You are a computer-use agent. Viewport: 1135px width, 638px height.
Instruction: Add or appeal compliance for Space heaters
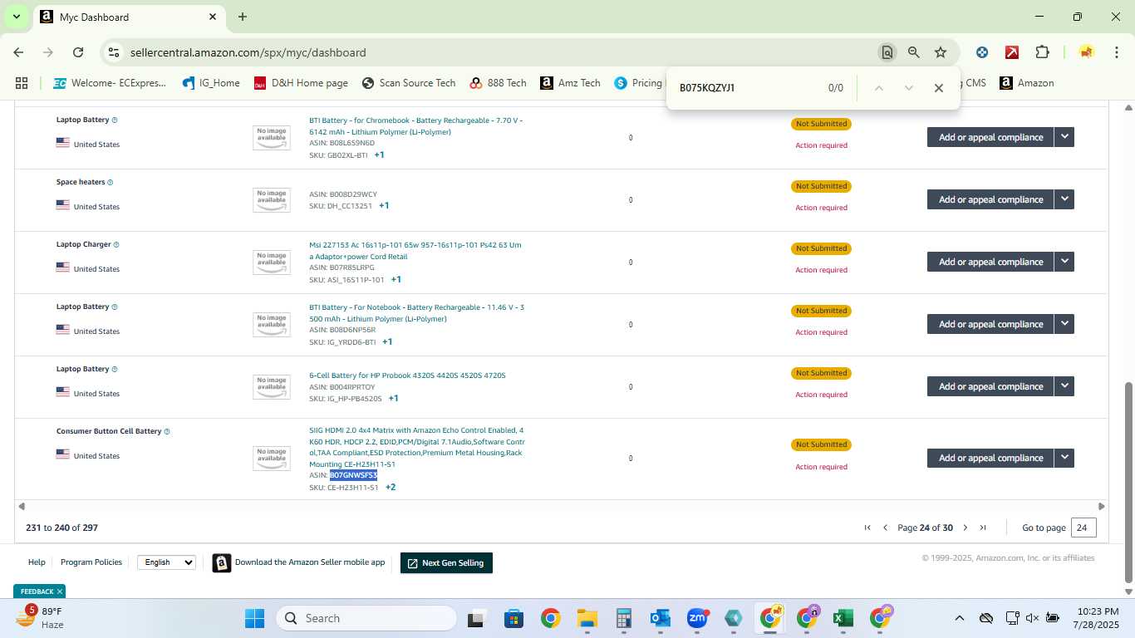coord(990,199)
